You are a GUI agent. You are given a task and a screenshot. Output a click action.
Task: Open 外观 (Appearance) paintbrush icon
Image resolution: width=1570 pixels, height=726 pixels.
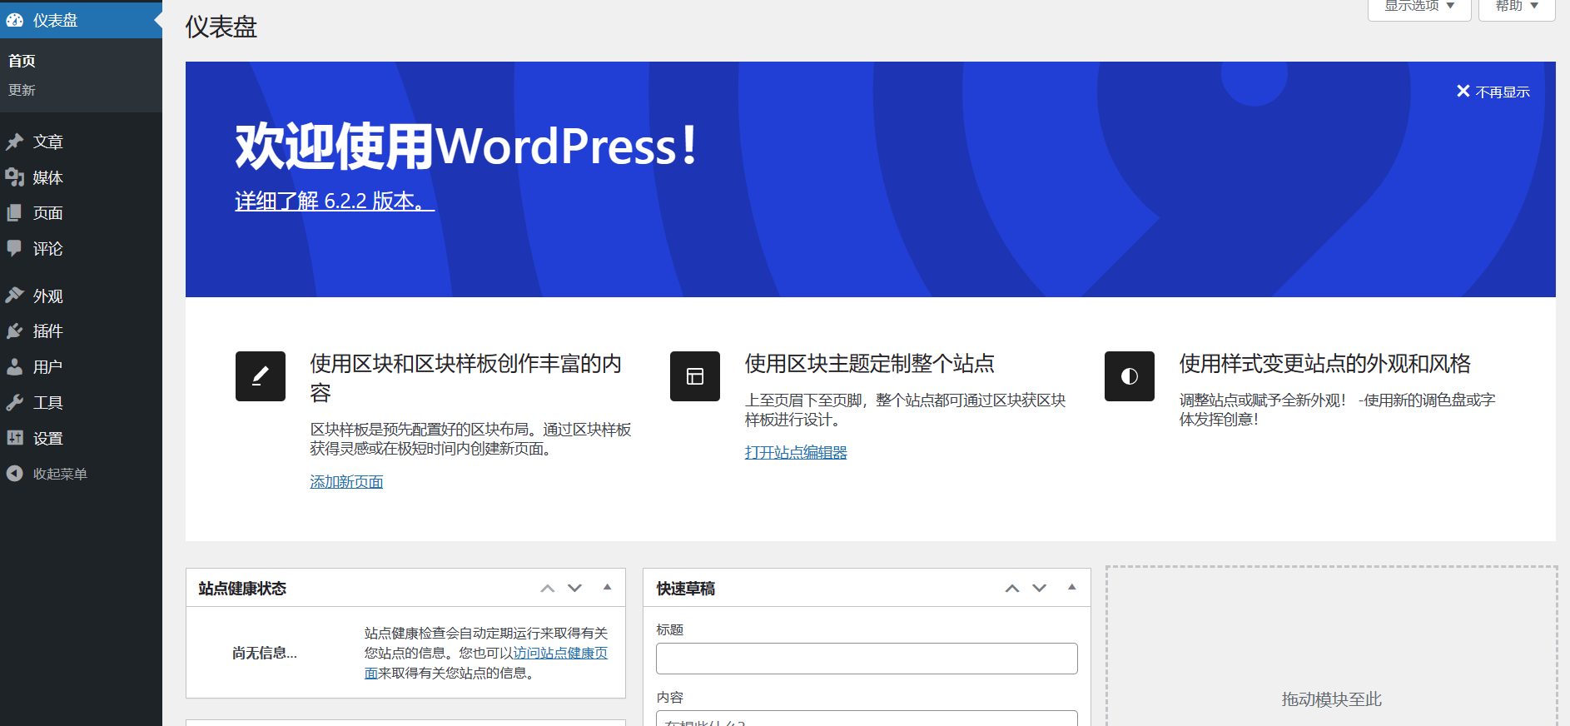tap(14, 296)
